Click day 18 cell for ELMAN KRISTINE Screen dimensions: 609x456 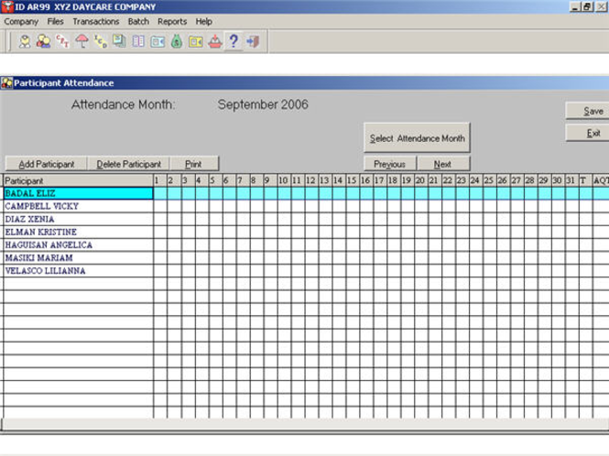pos(394,232)
